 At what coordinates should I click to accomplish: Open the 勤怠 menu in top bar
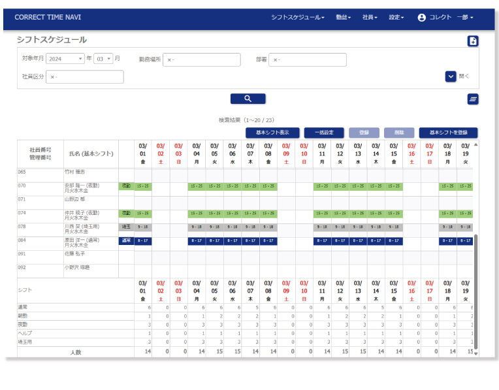[343, 18]
